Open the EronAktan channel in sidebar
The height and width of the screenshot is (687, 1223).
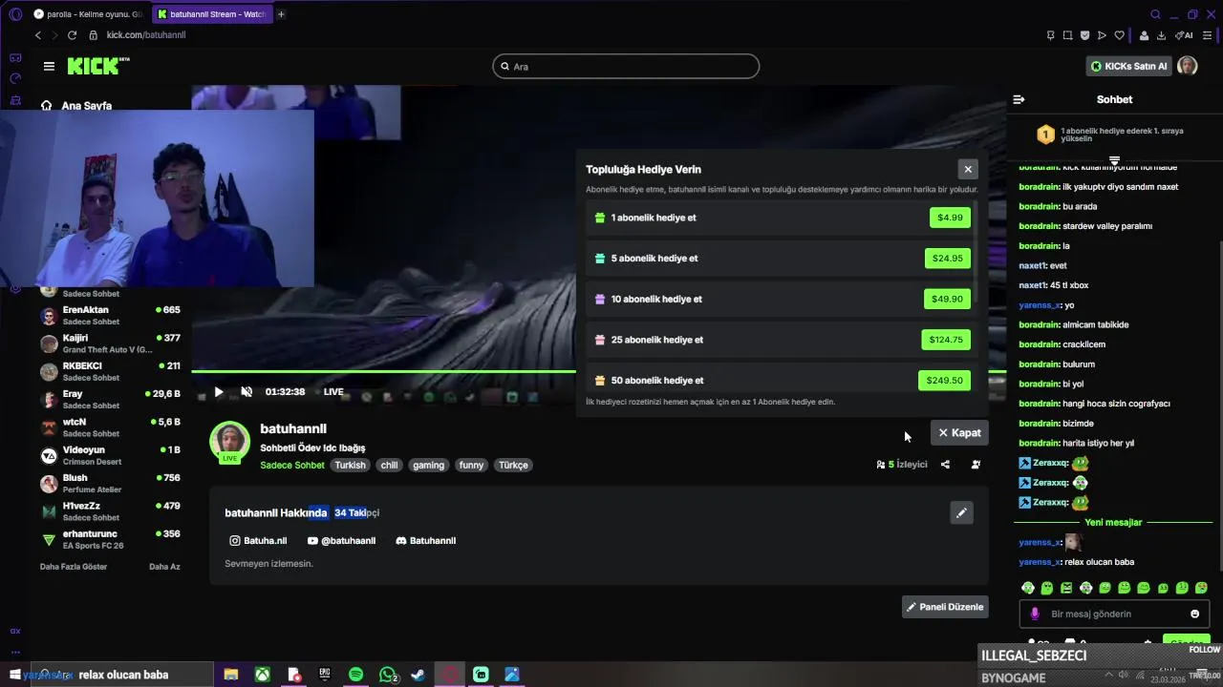(x=110, y=315)
